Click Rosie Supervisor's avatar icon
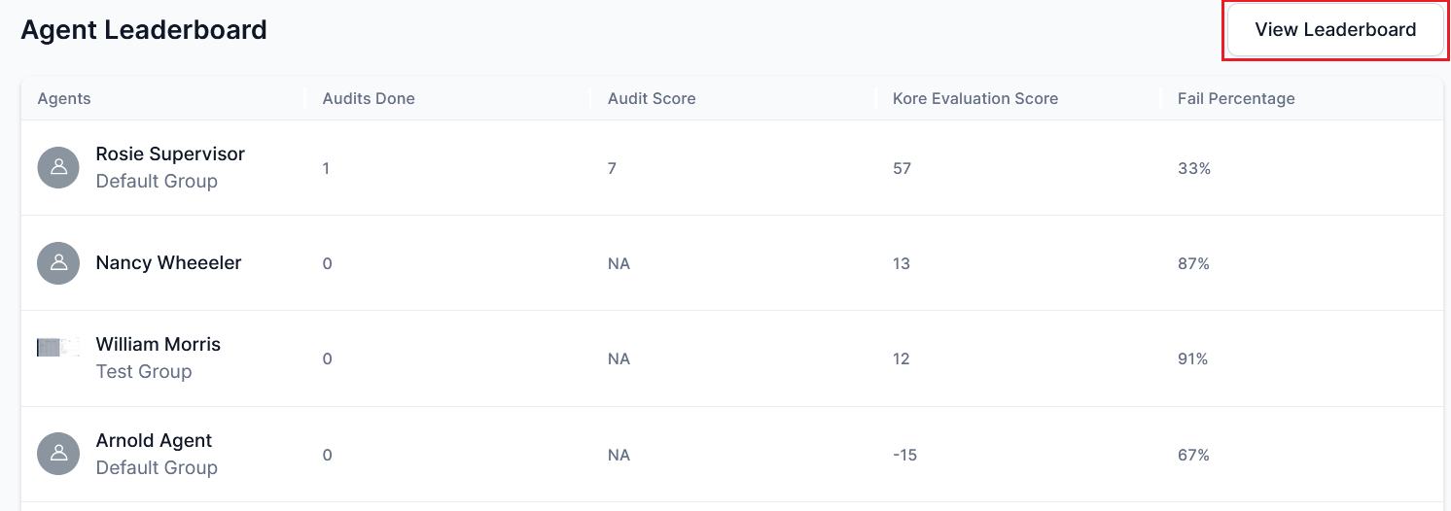This screenshot has height=511, width=1451. pos(58,167)
